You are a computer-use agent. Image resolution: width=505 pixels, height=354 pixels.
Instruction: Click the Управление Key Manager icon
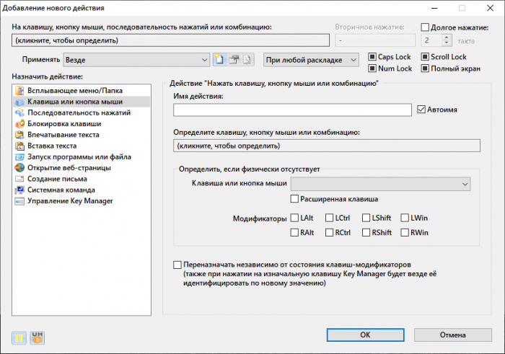coord(19,201)
